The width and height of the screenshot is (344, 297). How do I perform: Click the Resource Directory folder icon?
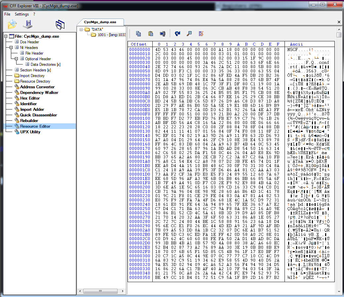17,81
